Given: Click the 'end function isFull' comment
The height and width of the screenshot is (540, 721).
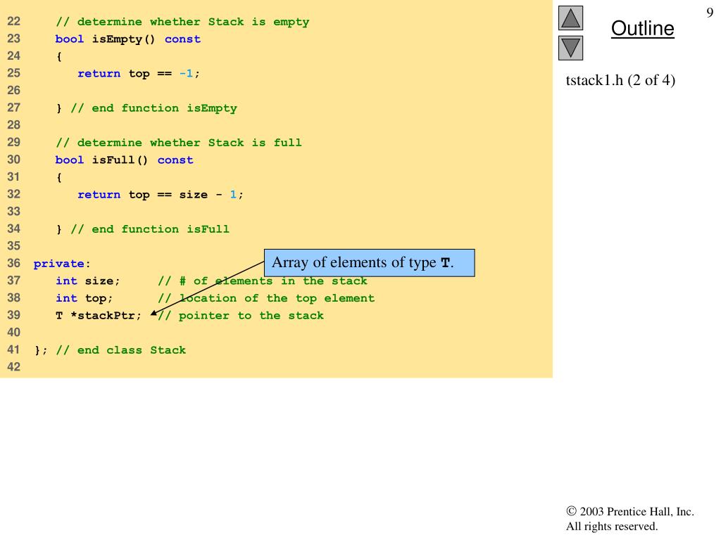Looking at the screenshot, I should [150, 229].
